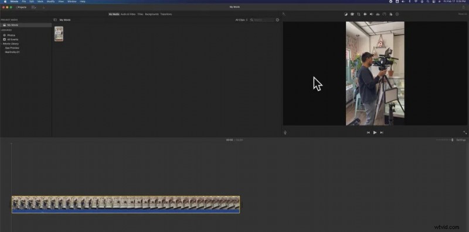Open the color correction palette tool
This screenshot has width=469, height=232.
tap(352, 14)
